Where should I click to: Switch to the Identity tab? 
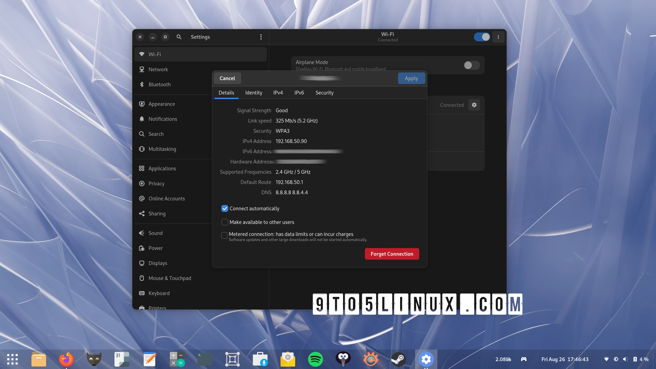pyautogui.click(x=254, y=93)
